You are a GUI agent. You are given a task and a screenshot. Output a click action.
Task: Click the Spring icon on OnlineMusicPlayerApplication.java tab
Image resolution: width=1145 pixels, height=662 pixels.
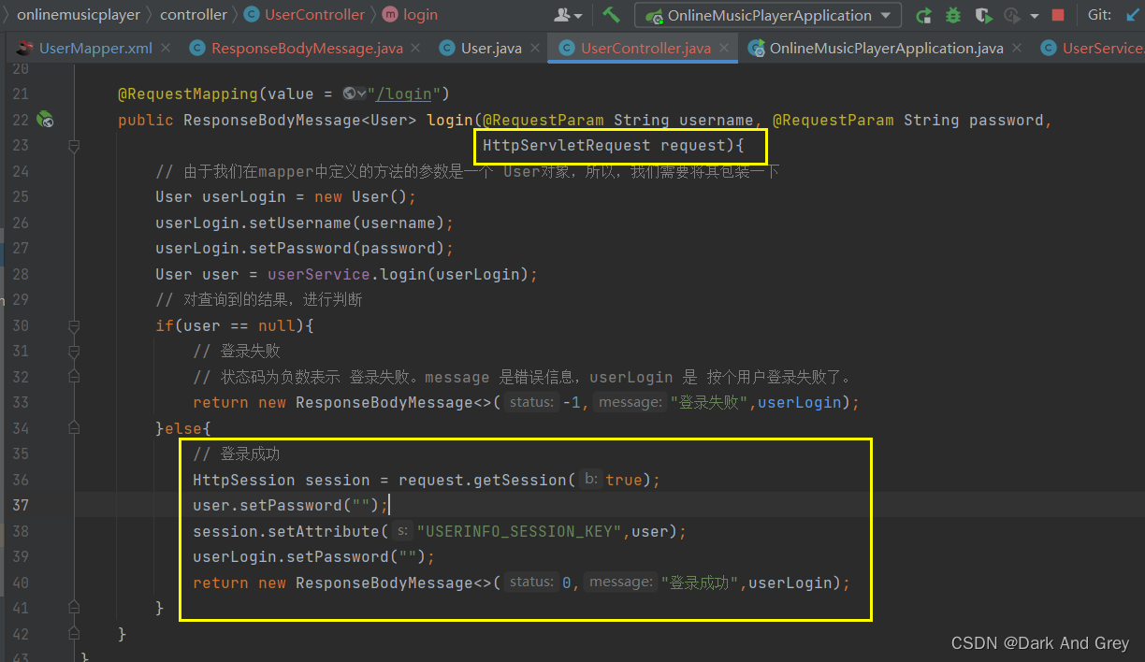755,48
